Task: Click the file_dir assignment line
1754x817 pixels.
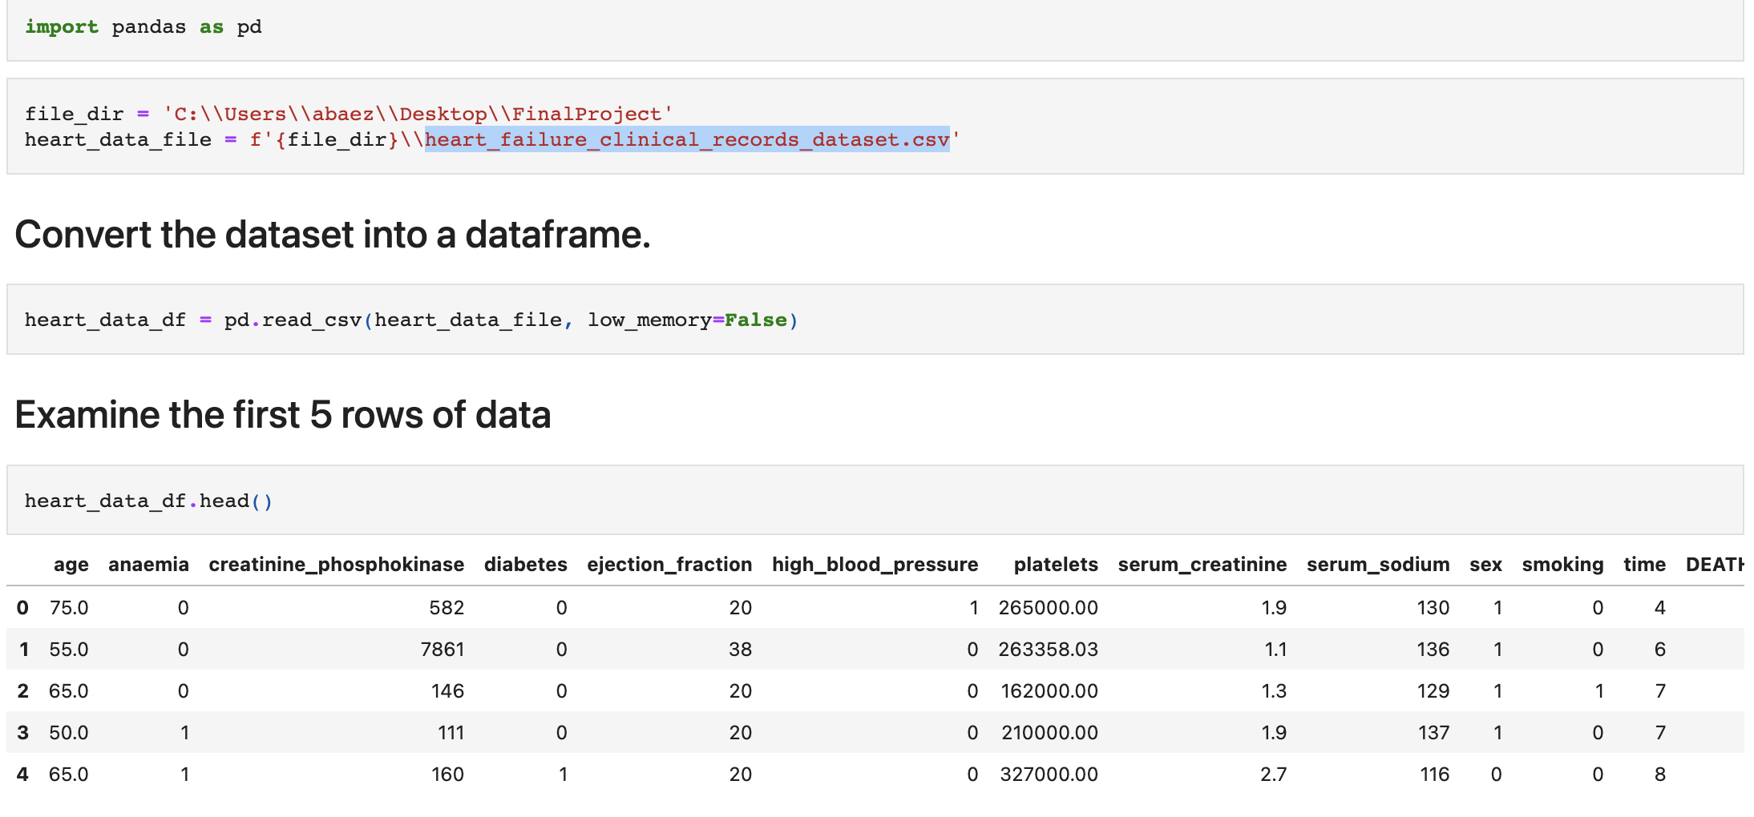Action: 349,114
